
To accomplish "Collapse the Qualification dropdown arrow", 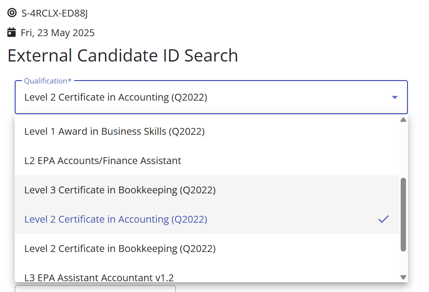I will (394, 97).
